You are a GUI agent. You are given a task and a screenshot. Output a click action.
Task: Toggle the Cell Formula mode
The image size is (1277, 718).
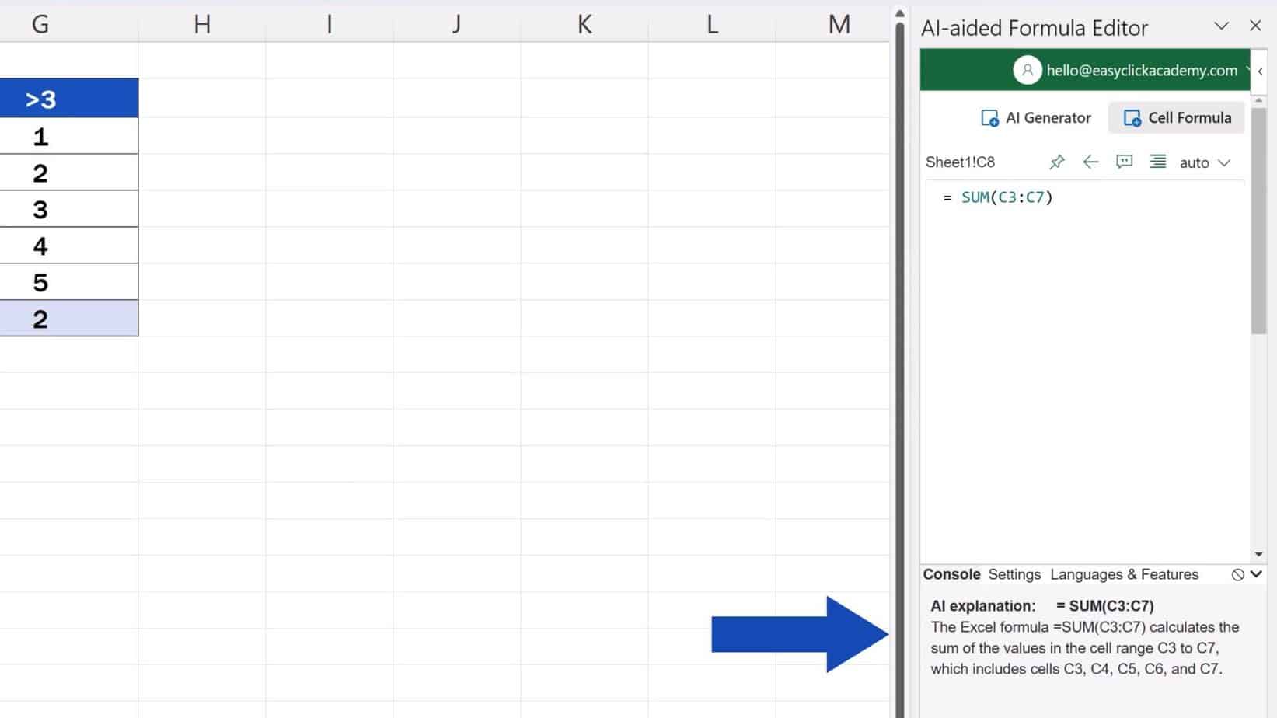tap(1176, 117)
